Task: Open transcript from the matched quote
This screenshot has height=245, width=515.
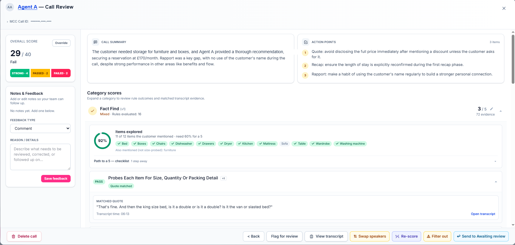Action: (483, 214)
